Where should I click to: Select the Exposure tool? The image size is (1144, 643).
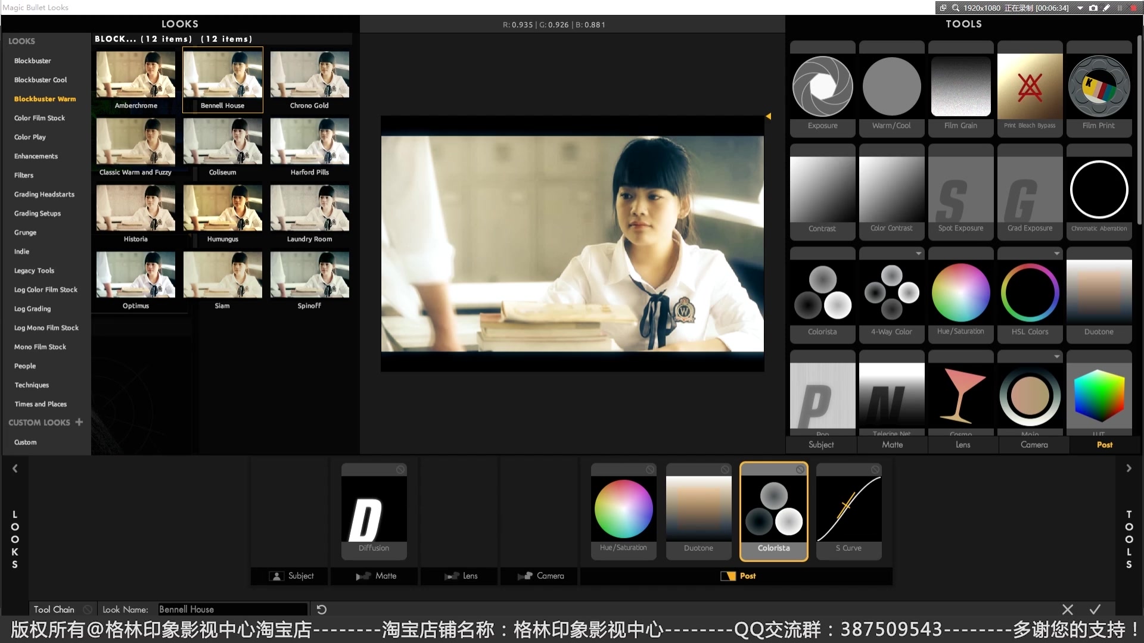[x=822, y=89]
